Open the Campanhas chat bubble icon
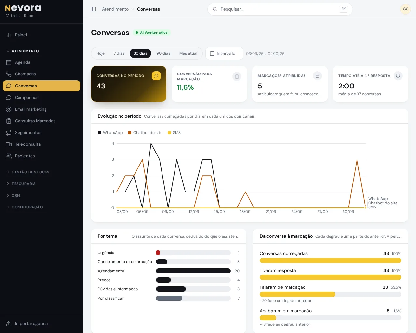This screenshot has width=416, height=333. (9, 98)
